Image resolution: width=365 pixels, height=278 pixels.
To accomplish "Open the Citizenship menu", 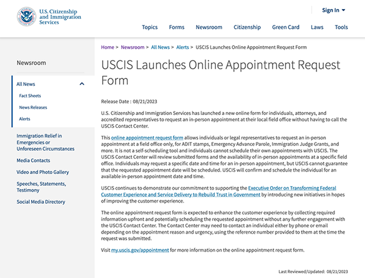I will coord(247,27).
